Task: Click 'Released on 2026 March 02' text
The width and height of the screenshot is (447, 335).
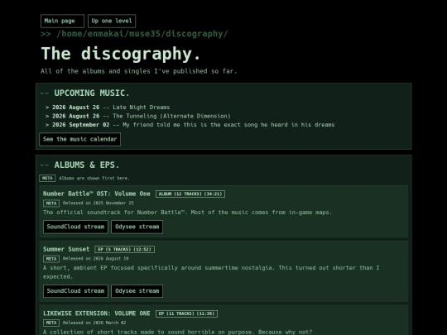Action: [x=94, y=323]
